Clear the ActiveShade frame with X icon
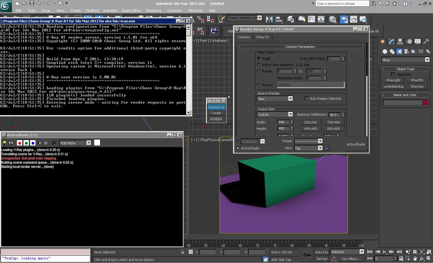433x263 pixels. [x=54, y=143]
